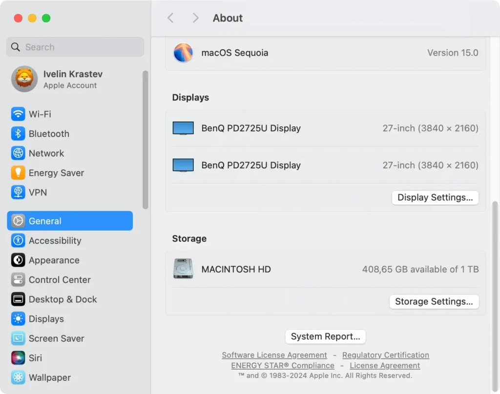Click the forward navigation arrow

tap(194, 18)
